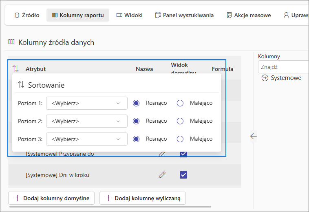The height and width of the screenshot is (212, 309).
Task: Click the [Systemowe] Dni w kroku row
Action: (125, 175)
